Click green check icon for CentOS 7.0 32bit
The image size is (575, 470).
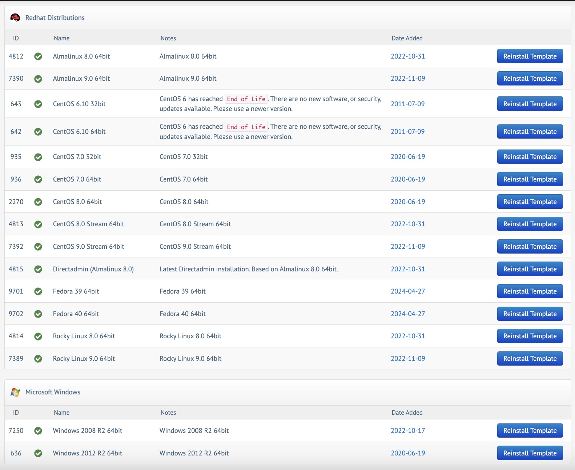[38, 157]
